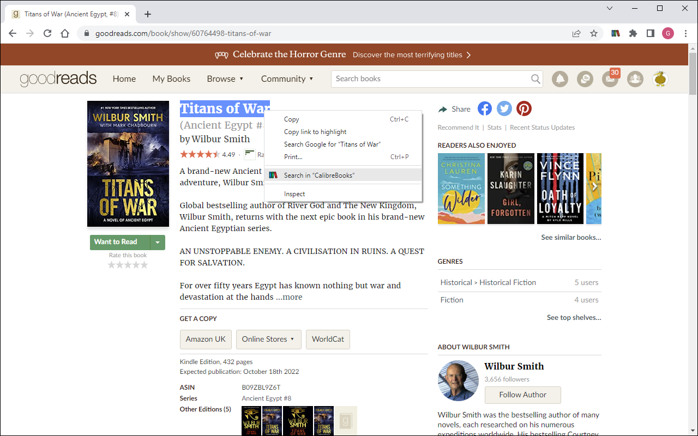Select Inspect from the context menu
Image resolution: width=698 pixels, height=436 pixels.
[343, 194]
